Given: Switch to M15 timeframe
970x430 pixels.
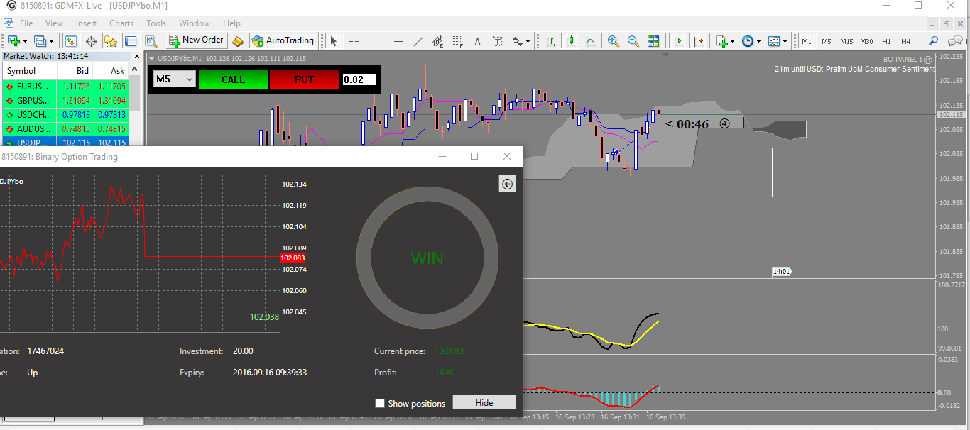Looking at the screenshot, I should pos(846,41).
